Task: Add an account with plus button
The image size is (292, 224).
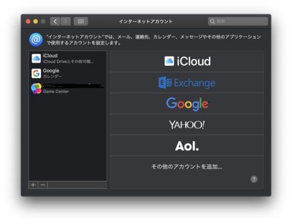Action: [x=33, y=185]
